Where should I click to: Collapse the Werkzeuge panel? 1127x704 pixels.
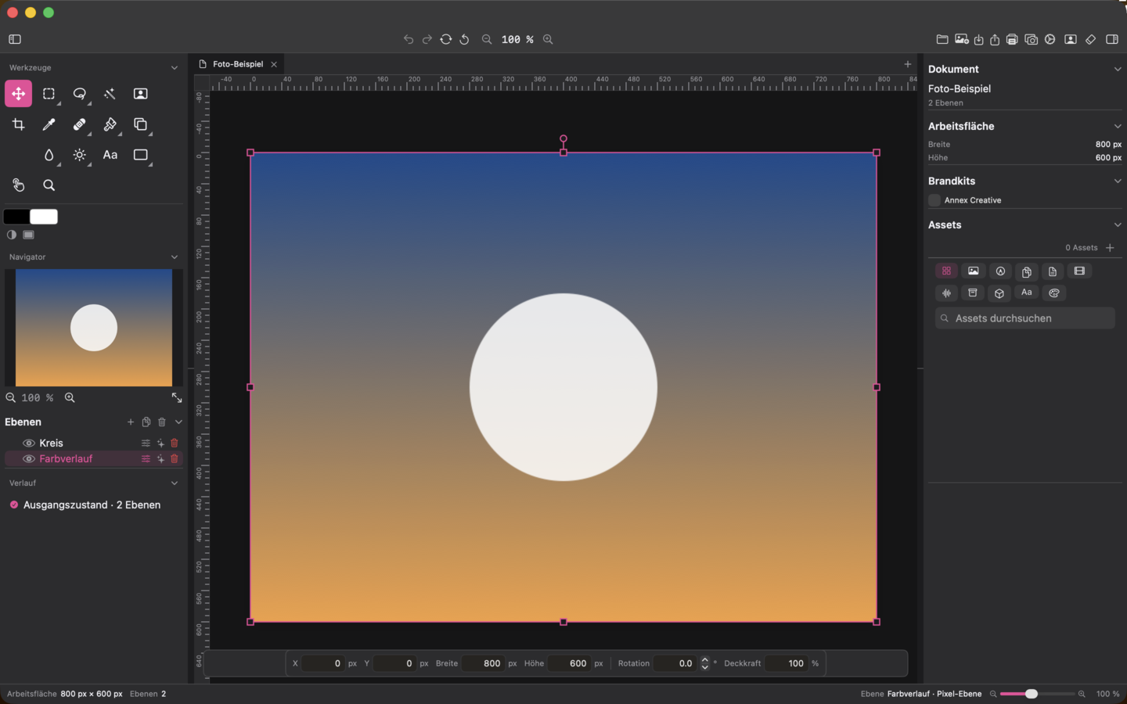(175, 68)
